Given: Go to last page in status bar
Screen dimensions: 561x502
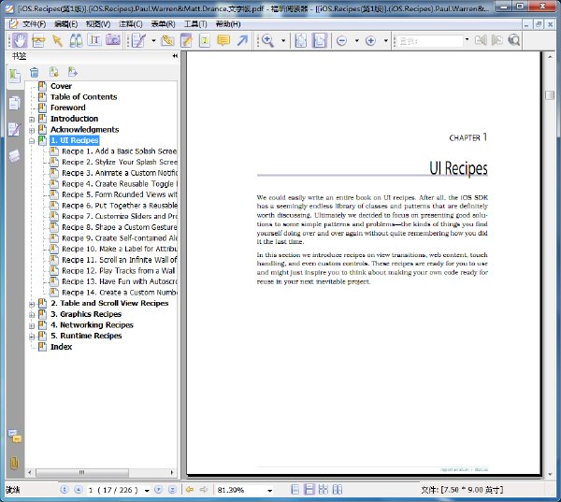Looking at the screenshot, I should pos(172,490).
